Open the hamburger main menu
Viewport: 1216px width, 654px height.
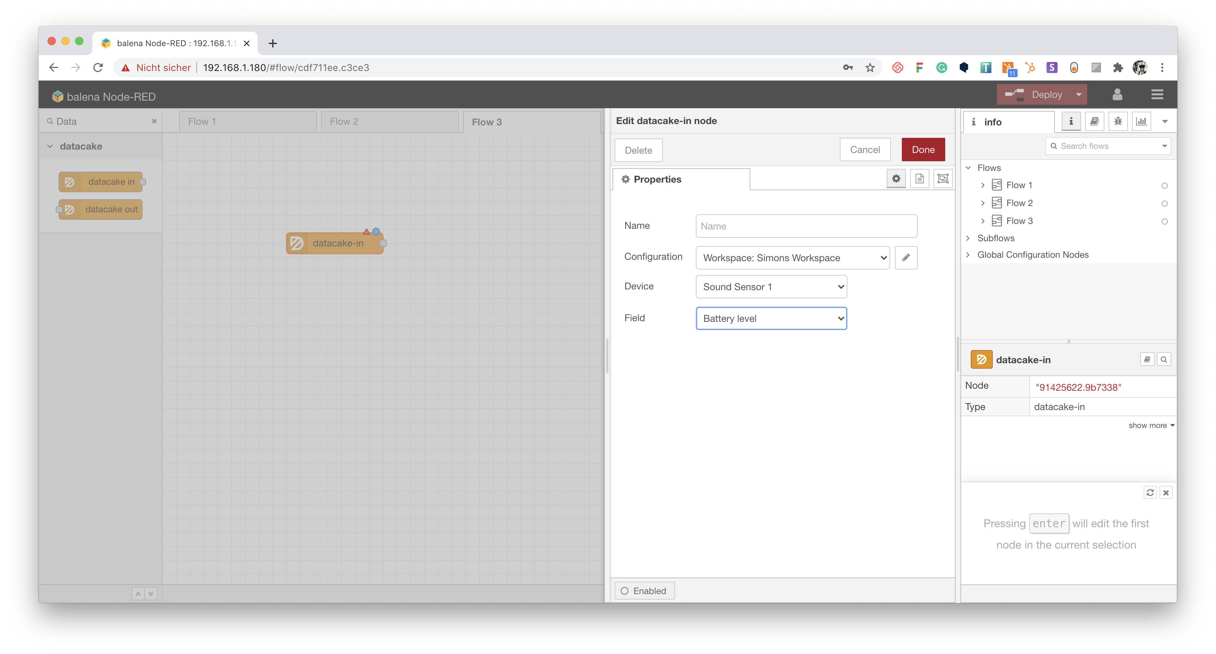pos(1157,94)
